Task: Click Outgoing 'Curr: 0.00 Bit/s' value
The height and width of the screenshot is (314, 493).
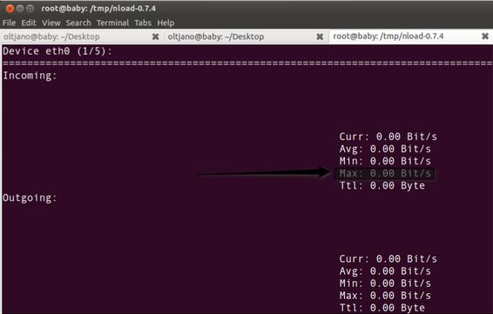Action: (x=388, y=258)
